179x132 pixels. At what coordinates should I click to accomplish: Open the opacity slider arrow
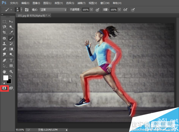click(91, 10)
